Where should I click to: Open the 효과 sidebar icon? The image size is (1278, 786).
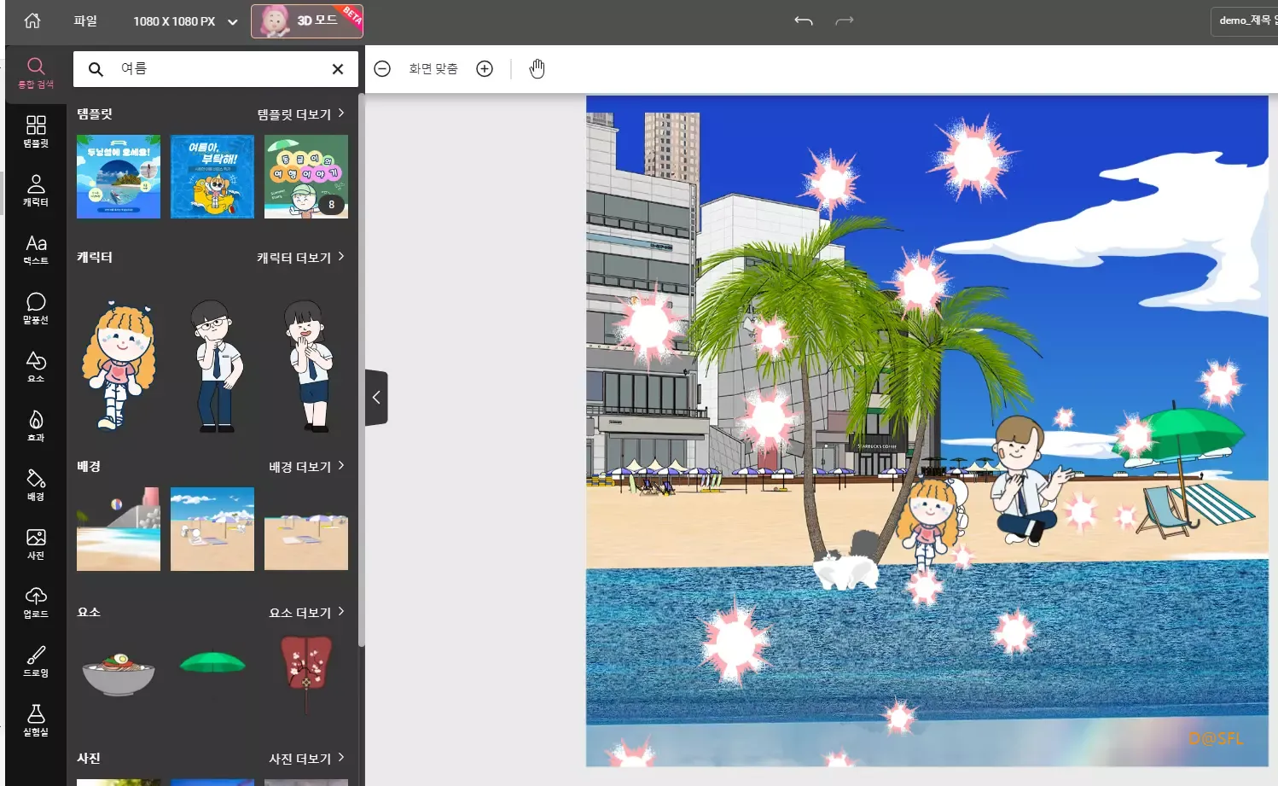click(x=36, y=427)
